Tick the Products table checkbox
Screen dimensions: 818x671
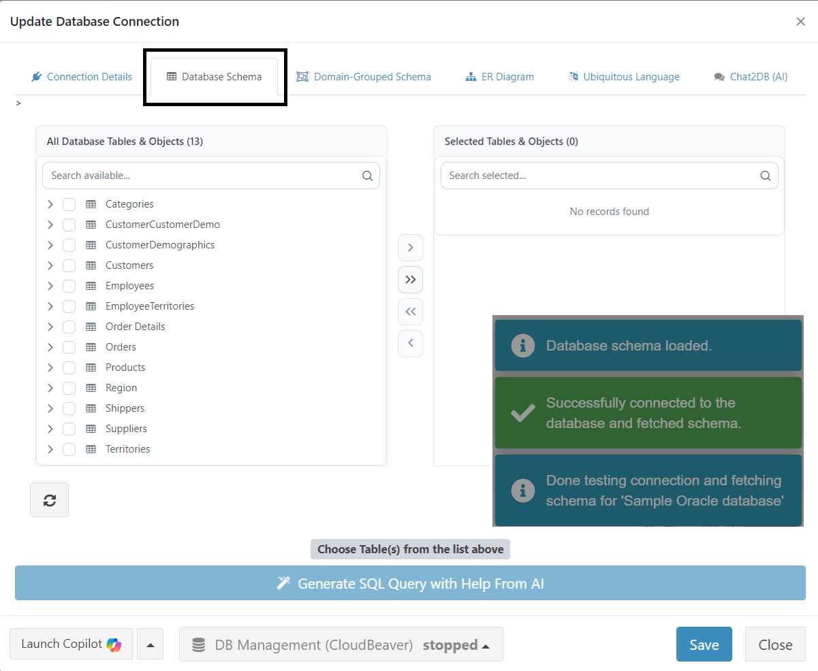(69, 367)
